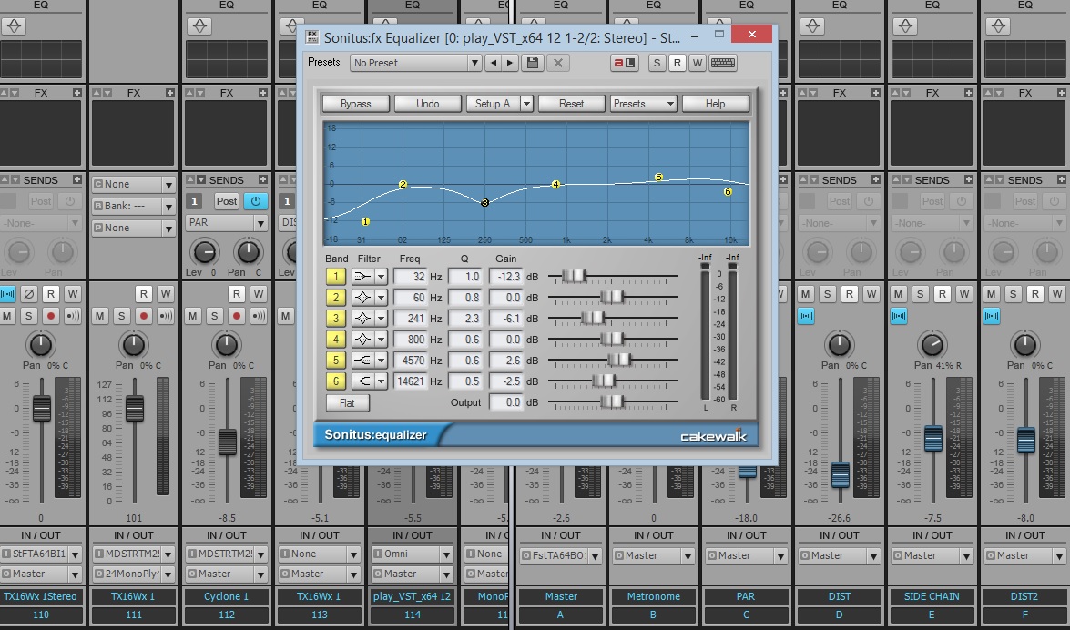Open Help in the Sonitus equalizer
1070x630 pixels.
pyautogui.click(x=715, y=104)
